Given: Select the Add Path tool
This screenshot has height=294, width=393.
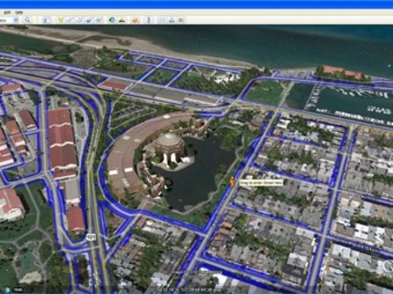Looking at the screenshot, I should point(80,20).
